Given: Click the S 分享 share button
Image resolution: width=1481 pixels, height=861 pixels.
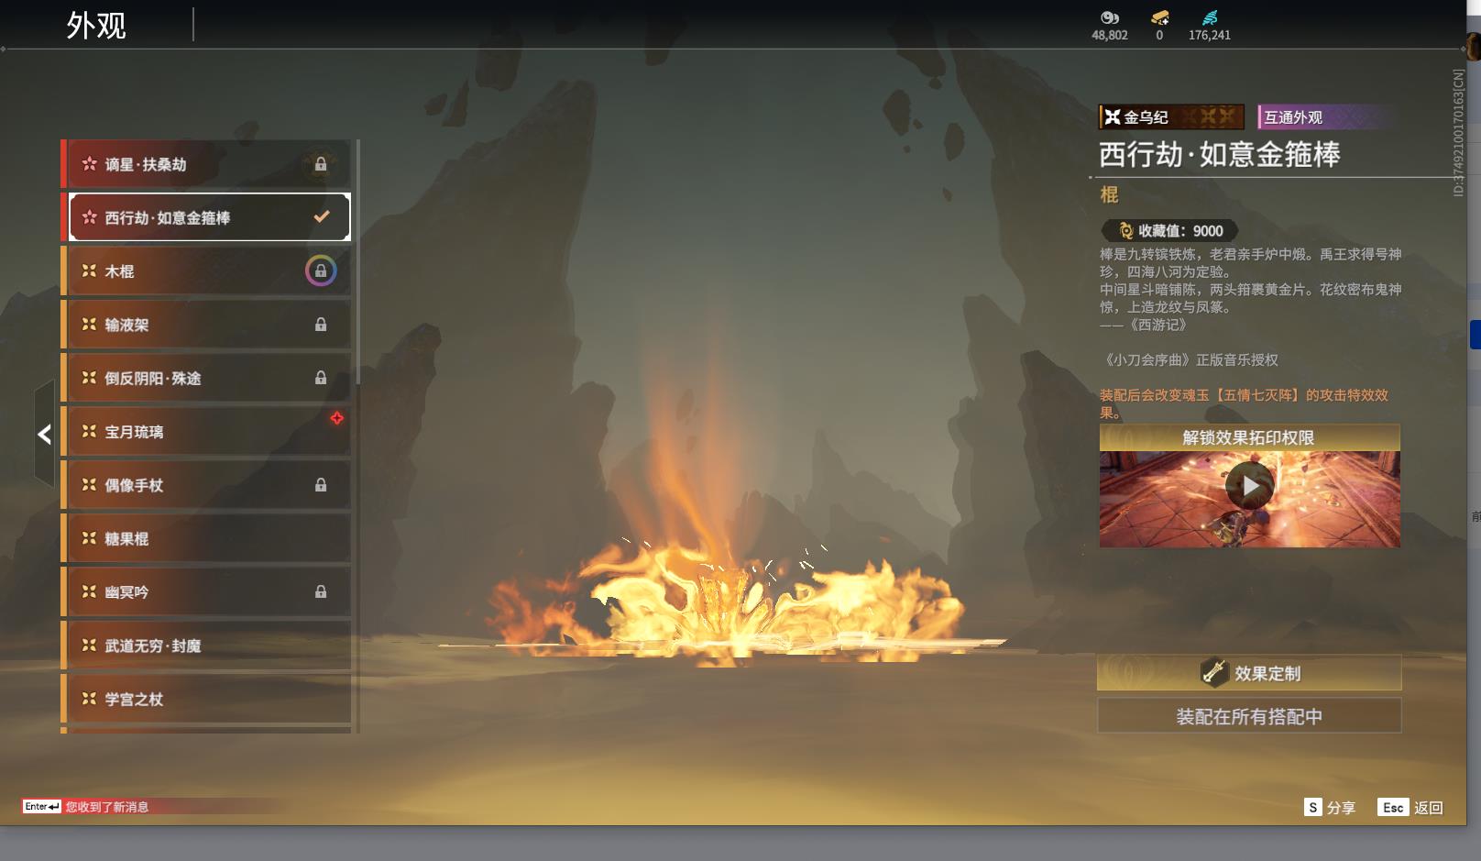Looking at the screenshot, I should click(x=1330, y=807).
